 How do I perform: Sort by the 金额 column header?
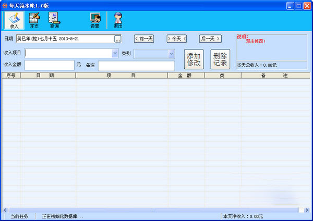coord(186,76)
